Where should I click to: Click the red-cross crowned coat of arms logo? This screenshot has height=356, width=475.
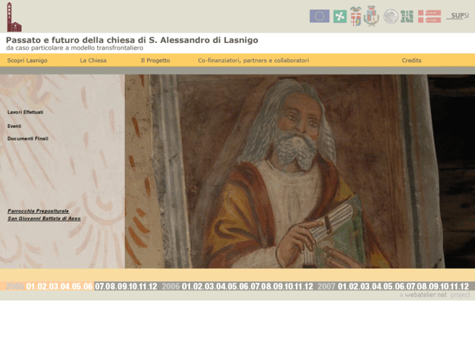pos(356,16)
